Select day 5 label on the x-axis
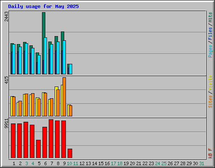215x168 pixels. (x=39, y=163)
